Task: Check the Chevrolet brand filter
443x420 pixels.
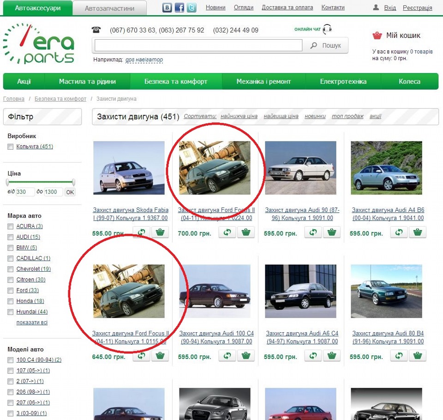Action: 11,269
